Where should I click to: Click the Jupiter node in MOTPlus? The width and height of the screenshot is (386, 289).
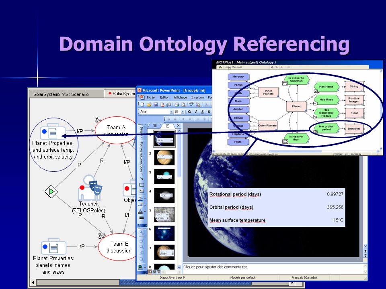click(x=238, y=109)
